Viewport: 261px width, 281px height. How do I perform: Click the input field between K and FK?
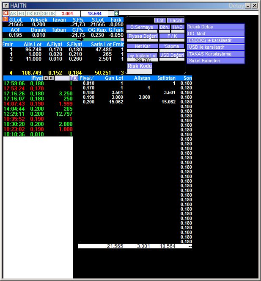pos(62,78)
